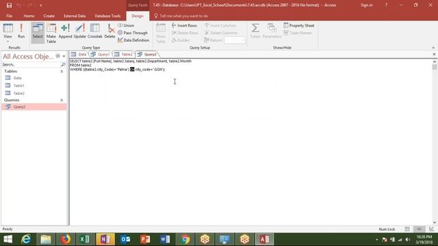The height and width of the screenshot is (246, 438).
Task: Collapse the Queries group in navigation pane
Action: click(x=62, y=100)
